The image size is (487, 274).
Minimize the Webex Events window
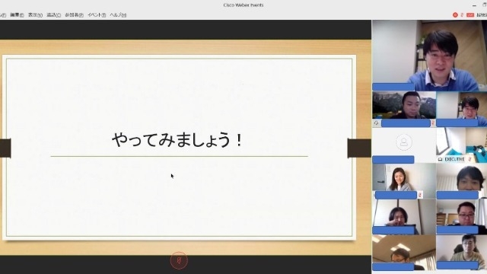tap(474, 5)
